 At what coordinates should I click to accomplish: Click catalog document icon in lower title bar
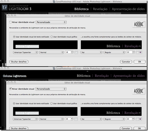pyautogui.click(x=54, y=68)
